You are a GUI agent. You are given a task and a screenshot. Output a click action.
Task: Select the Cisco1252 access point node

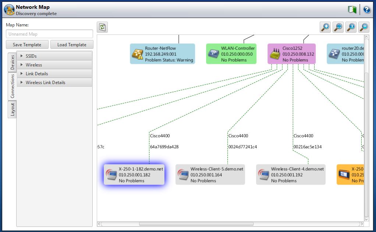click(x=292, y=54)
